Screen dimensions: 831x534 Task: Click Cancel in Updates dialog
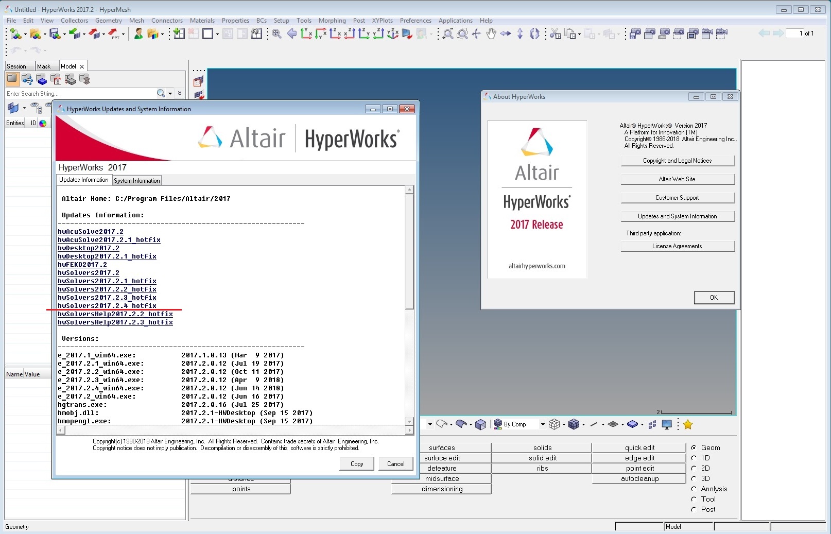click(x=396, y=464)
